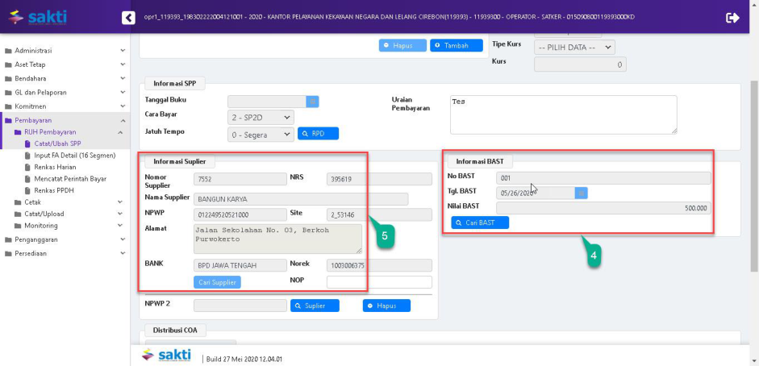Screen dimensions: 759x366
Task: Collapse the sidebar with the arrow icon
Action: [x=128, y=17]
